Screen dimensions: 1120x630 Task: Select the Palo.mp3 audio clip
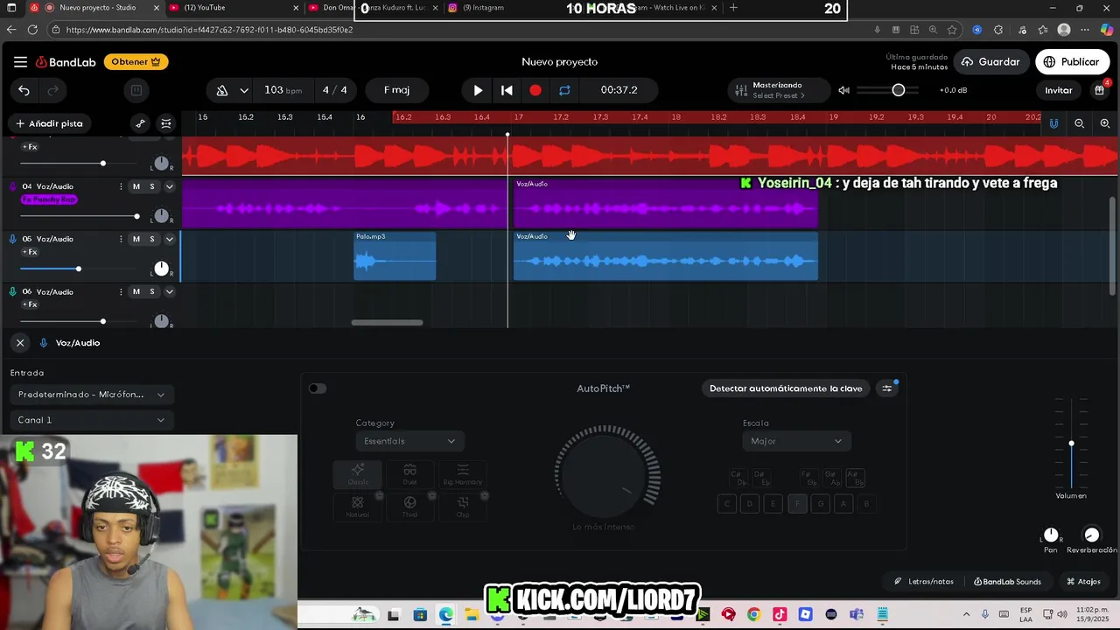(x=395, y=256)
